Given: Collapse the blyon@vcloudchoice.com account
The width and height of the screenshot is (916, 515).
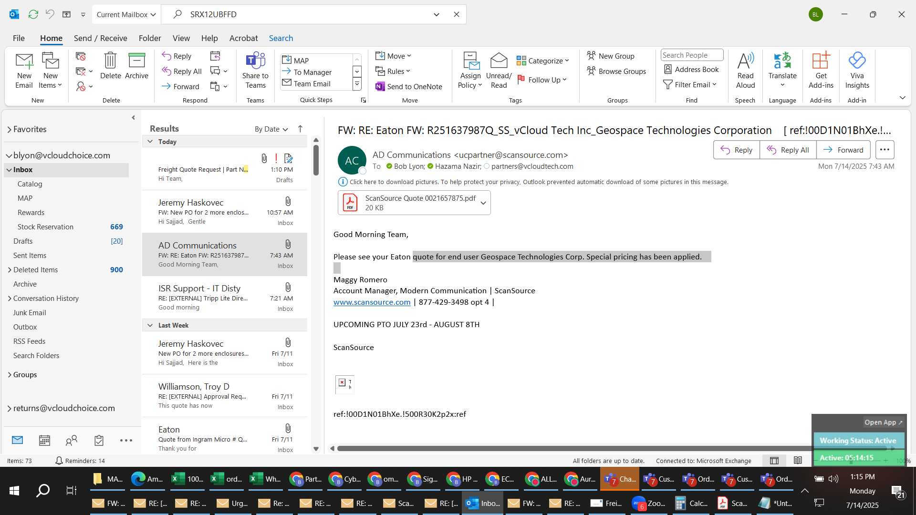Looking at the screenshot, I should pyautogui.click(x=9, y=156).
